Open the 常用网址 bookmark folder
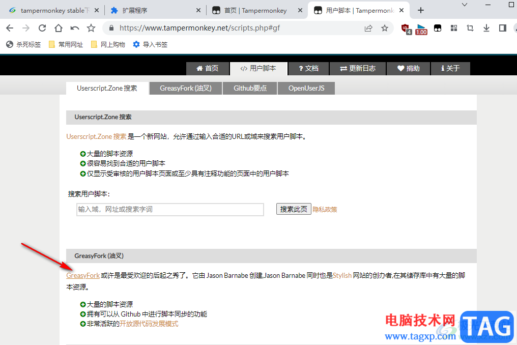This screenshot has height=345, width=517. [66, 45]
